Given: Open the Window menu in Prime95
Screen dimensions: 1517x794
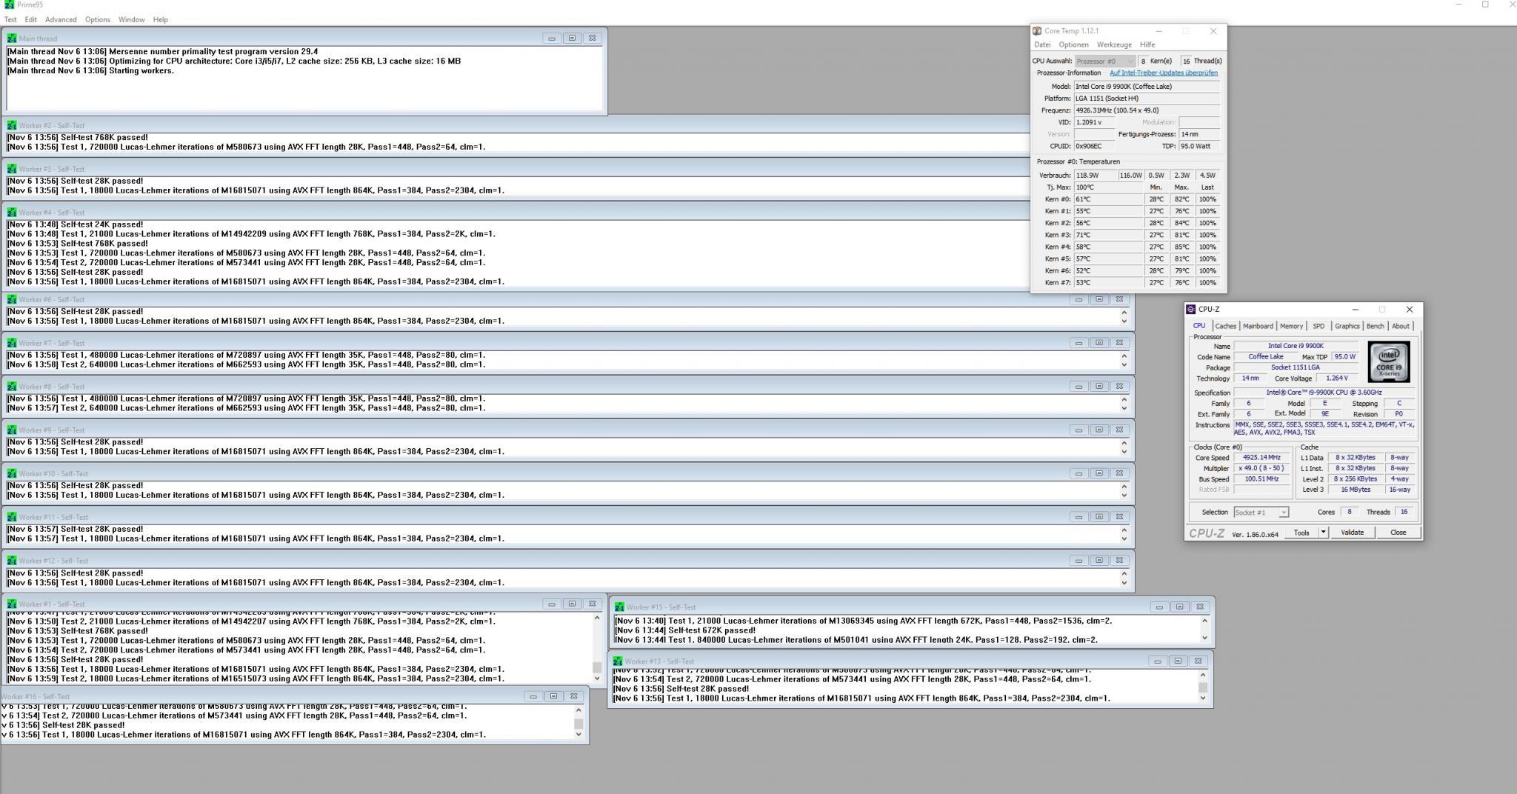Looking at the screenshot, I should [132, 19].
